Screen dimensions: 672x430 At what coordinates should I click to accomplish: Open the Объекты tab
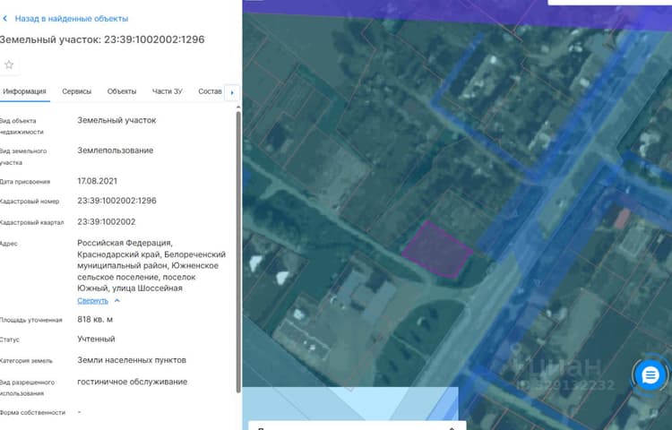coord(122,91)
